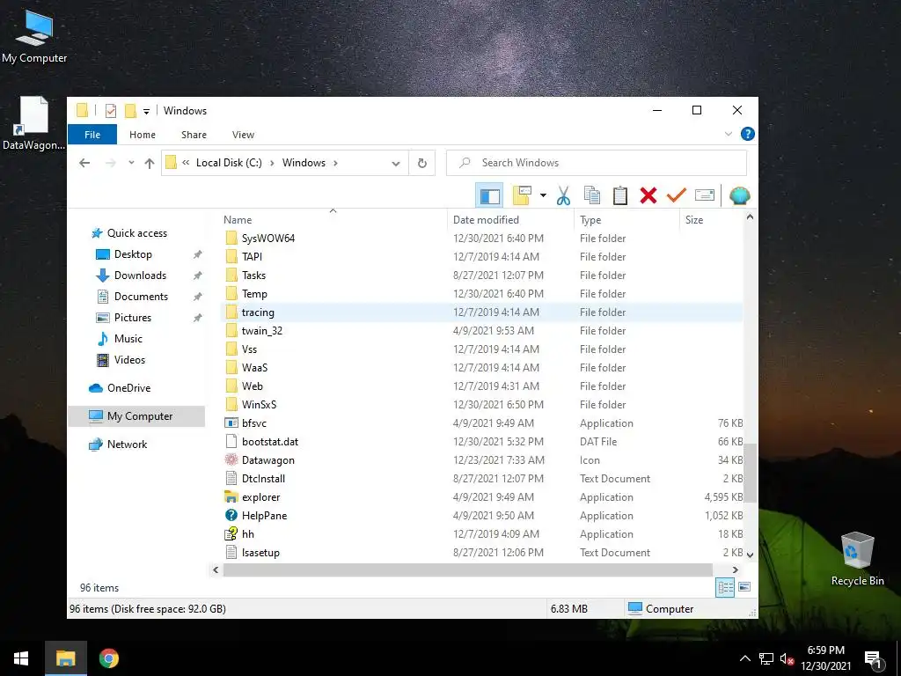
Task: Select Pictures in navigation pane
Action: pyautogui.click(x=133, y=317)
